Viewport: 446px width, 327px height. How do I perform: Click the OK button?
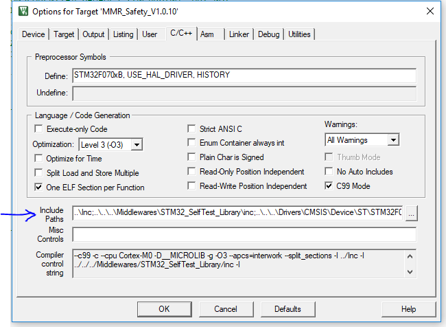[x=165, y=309]
